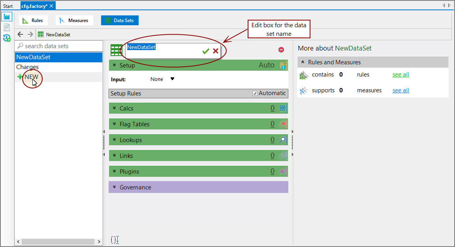Click the green checkmark to confirm name
Viewport: 455px width, 247px height.
pos(205,51)
